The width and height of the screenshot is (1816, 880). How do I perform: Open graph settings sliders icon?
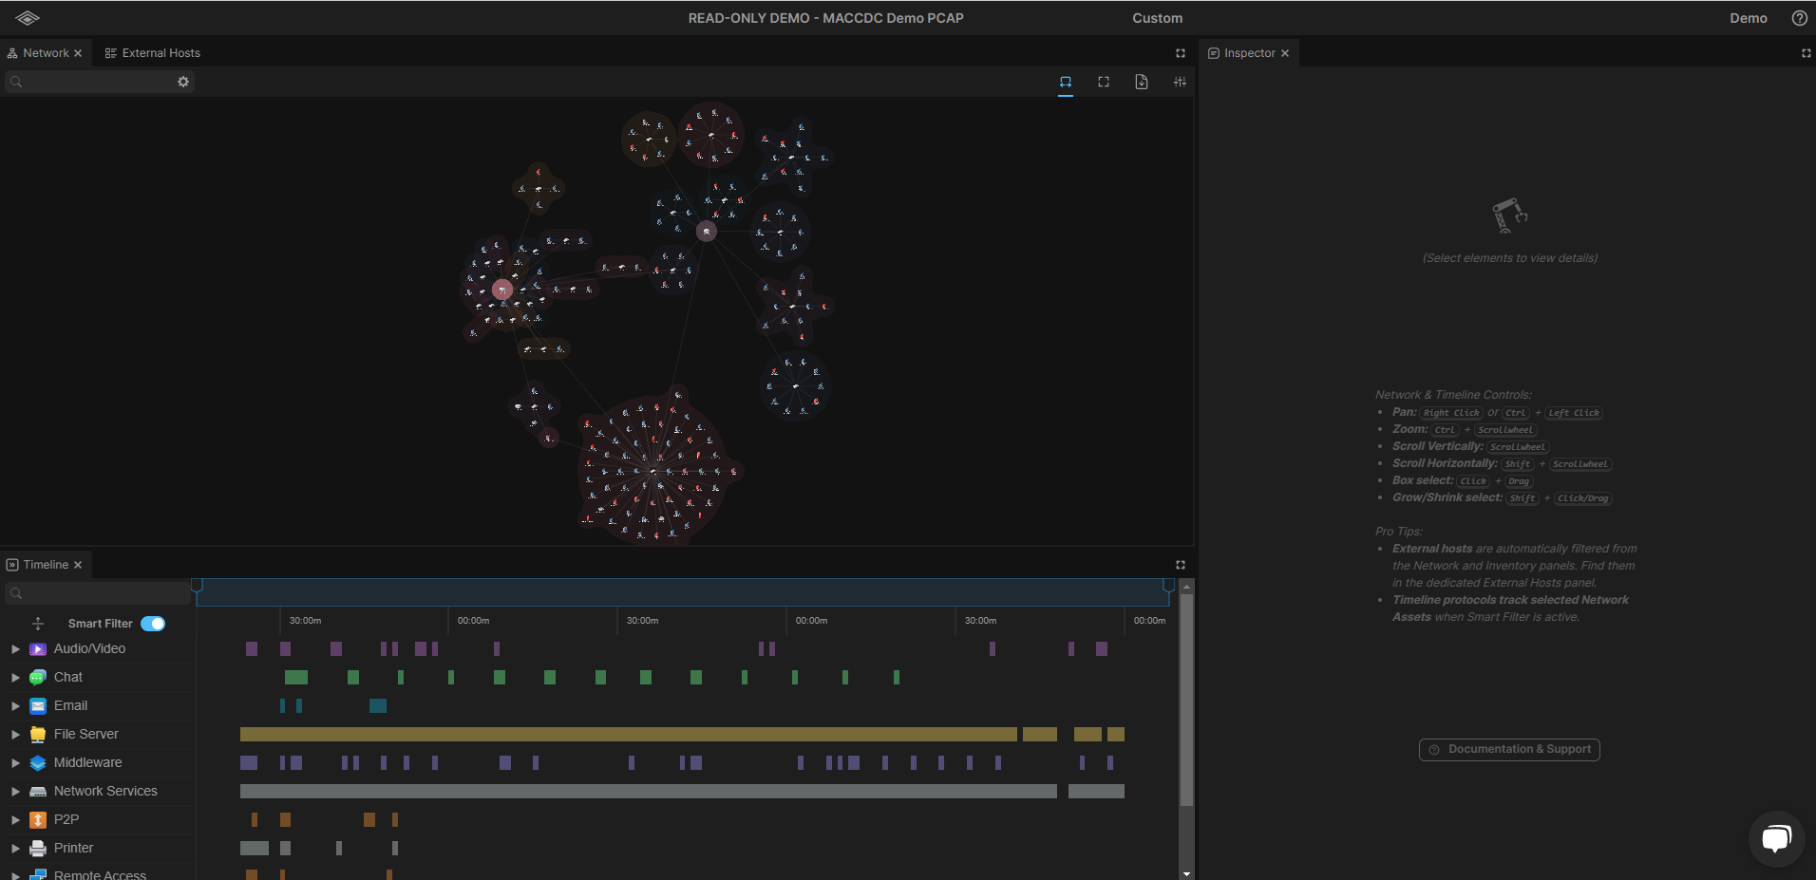[1180, 83]
